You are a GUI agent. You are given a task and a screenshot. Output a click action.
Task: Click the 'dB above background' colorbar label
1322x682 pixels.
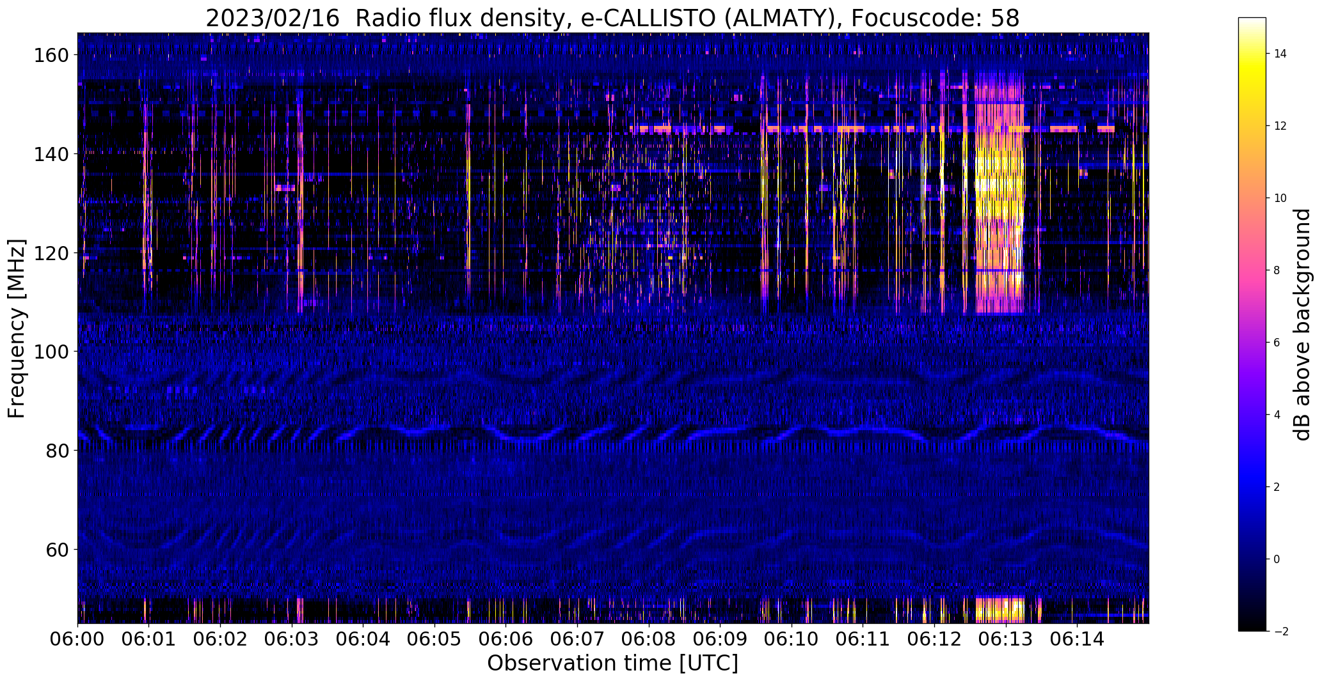1302,325
